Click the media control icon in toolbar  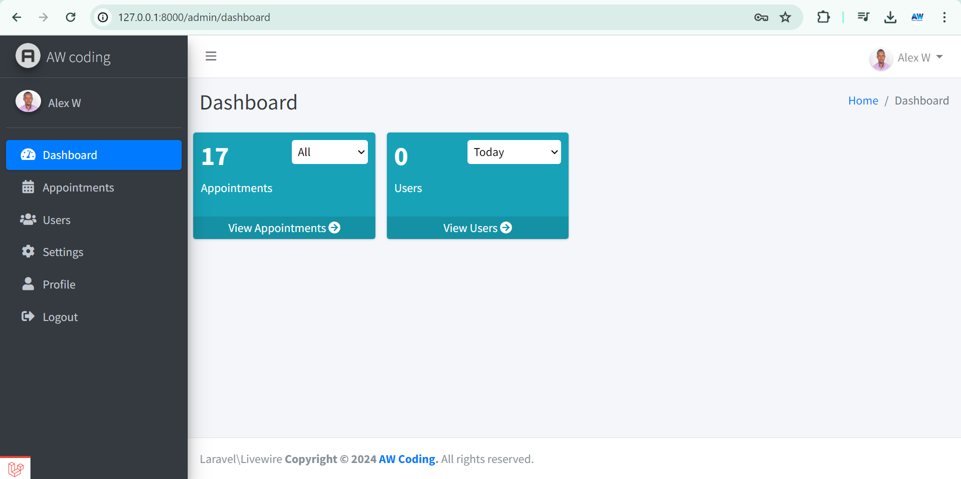[x=863, y=17]
